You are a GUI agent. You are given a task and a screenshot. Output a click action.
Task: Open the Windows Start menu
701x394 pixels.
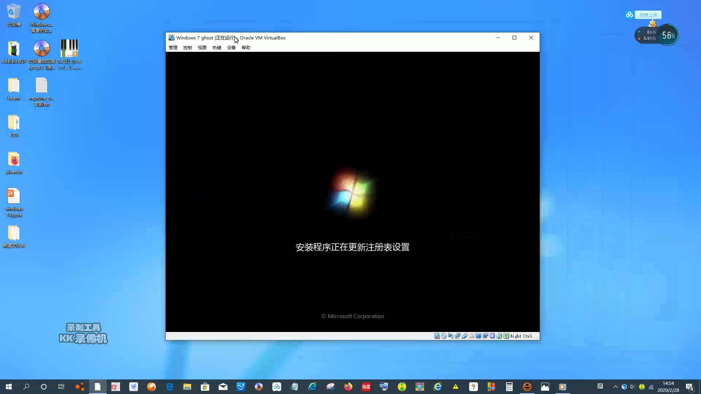(9, 387)
